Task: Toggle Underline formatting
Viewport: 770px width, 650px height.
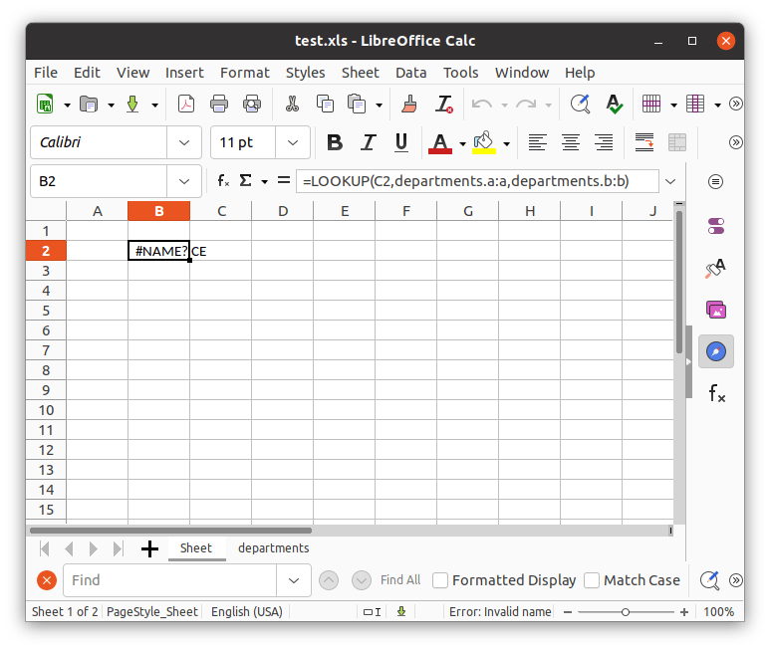Action: pyautogui.click(x=401, y=142)
